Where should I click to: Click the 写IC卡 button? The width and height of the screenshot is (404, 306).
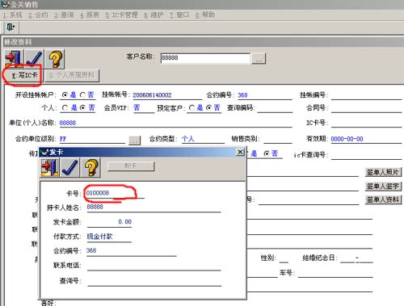point(24,75)
